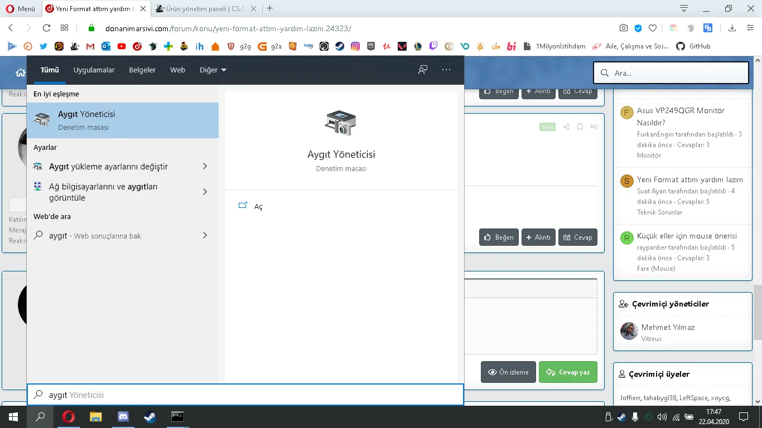Open Aygıt yükleme ayarlarını değiştir setting
762x428 pixels.
point(123,166)
